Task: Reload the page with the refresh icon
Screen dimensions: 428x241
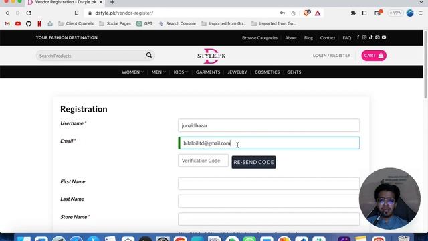Action: coord(29,13)
